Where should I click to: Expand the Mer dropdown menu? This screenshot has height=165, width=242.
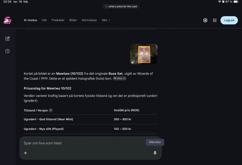coord(106,20)
